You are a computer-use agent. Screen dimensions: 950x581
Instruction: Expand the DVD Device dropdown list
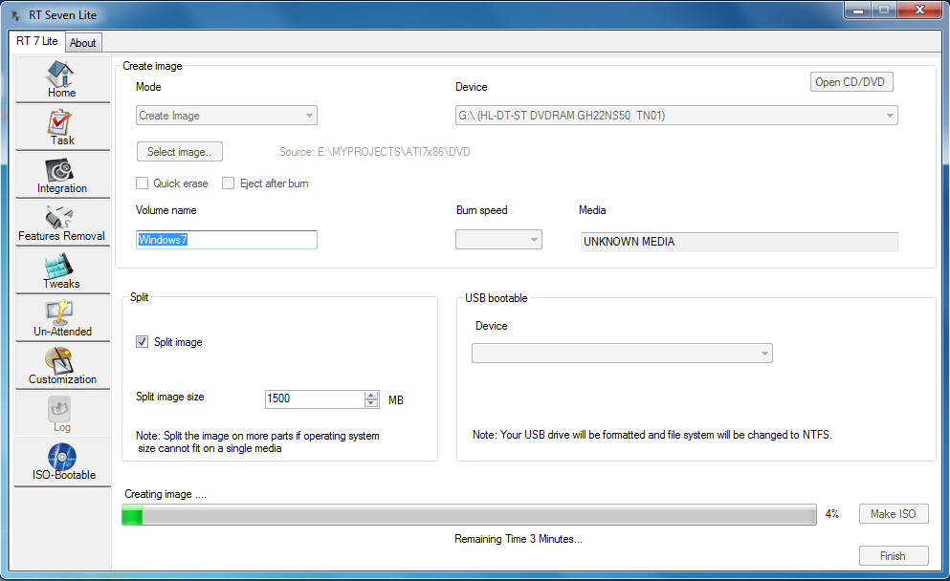(676, 115)
